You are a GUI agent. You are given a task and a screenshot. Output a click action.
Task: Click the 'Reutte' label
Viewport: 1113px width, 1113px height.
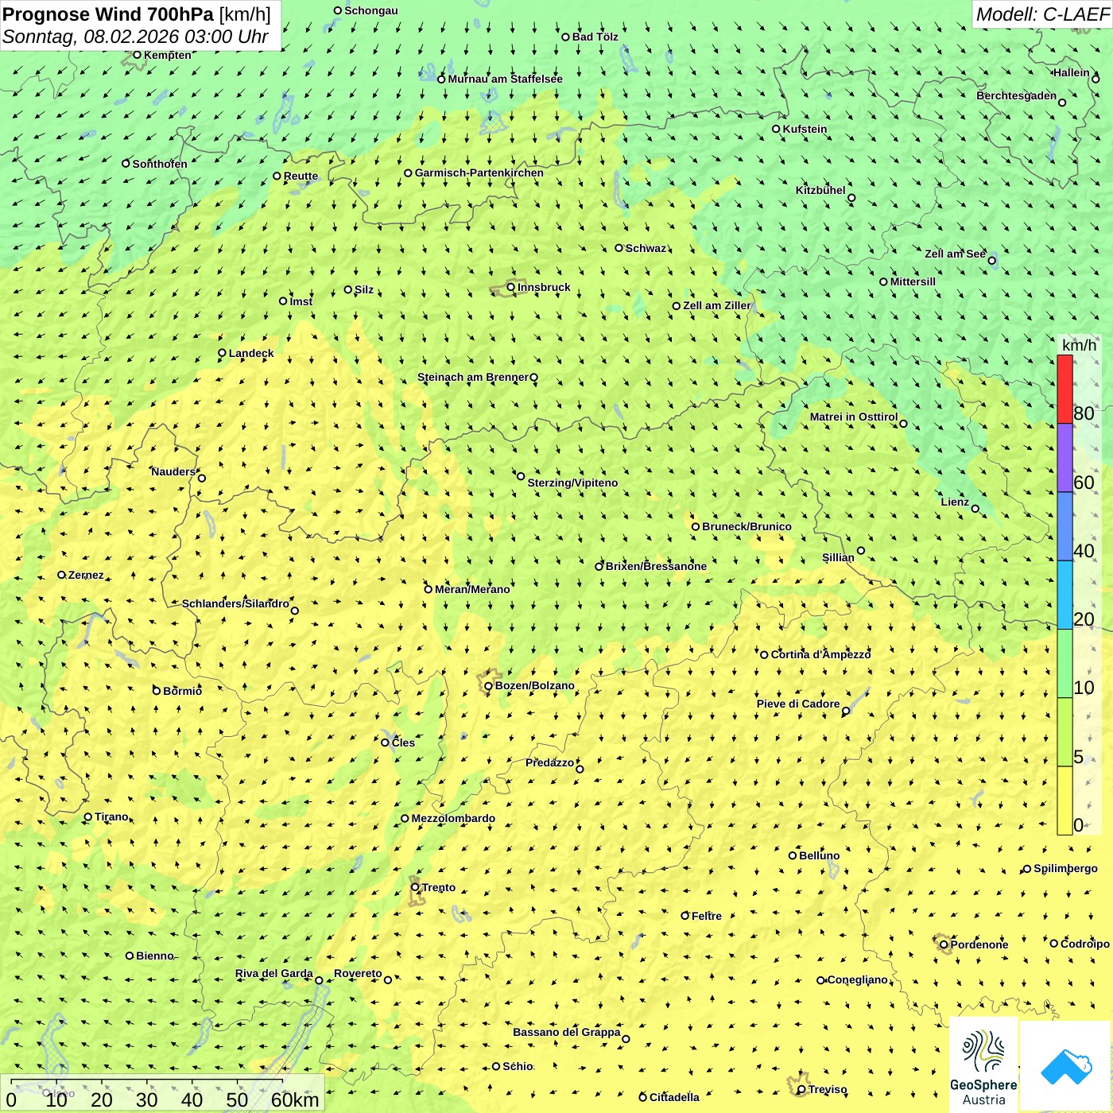(x=301, y=176)
